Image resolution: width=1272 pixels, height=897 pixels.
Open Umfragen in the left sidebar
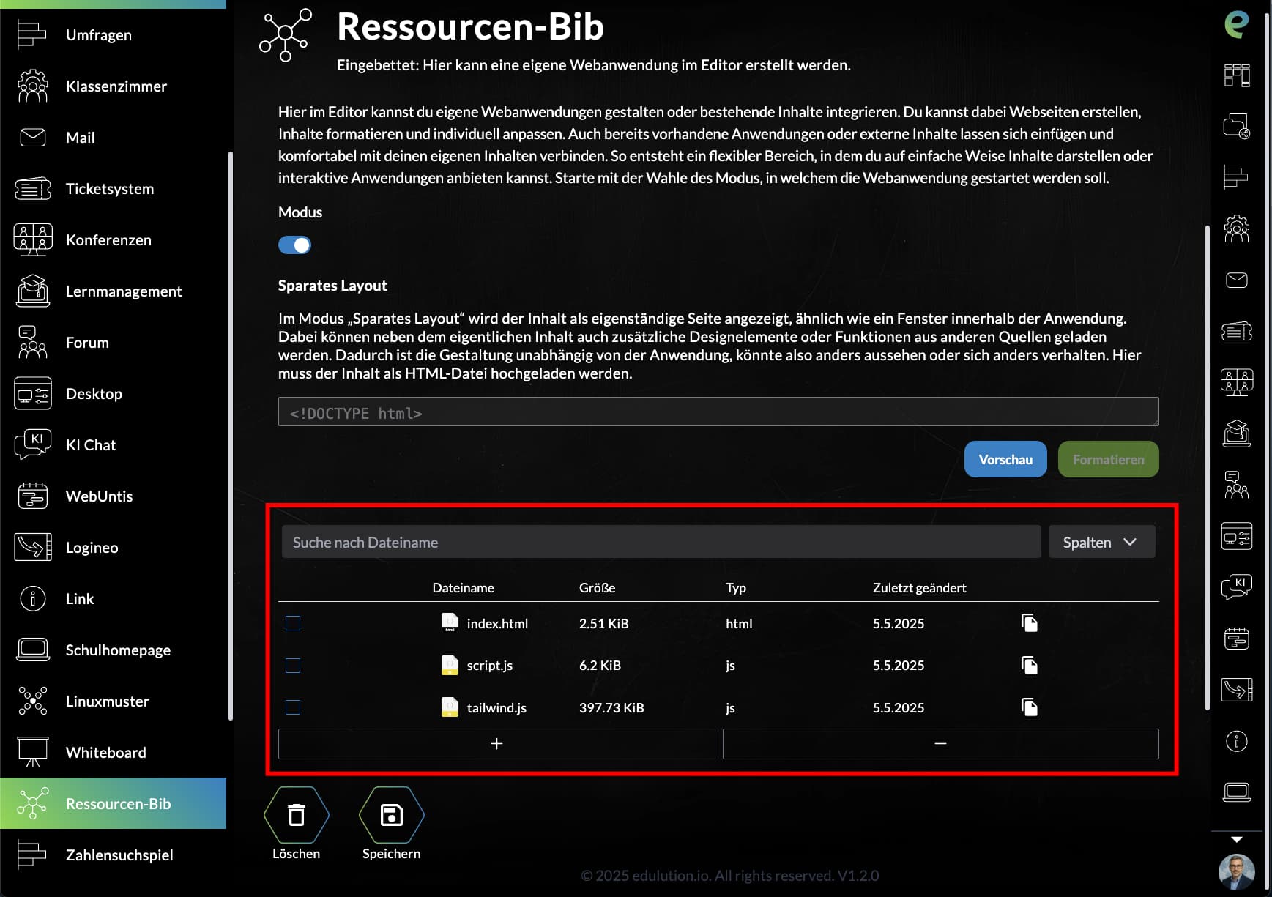tap(113, 34)
